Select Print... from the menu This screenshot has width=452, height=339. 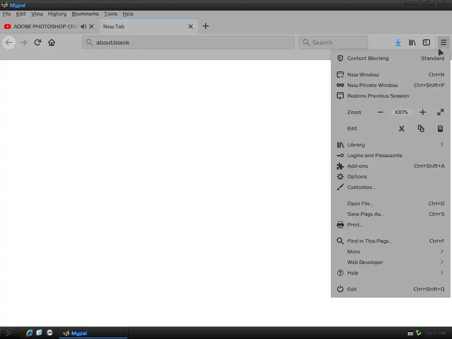coord(391,225)
